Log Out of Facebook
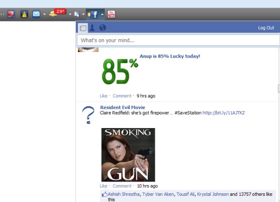The height and width of the screenshot is (202, 280). [x=266, y=28]
